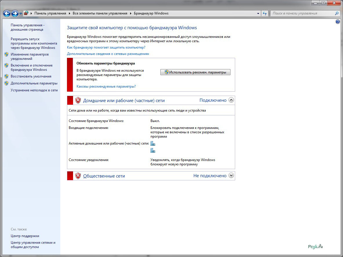This screenshot has height=257, width=343.
Task: Collapse the home or work networks section chevron
Action: pos(231,100)
